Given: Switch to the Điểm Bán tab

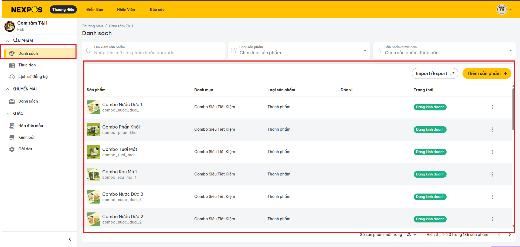Looking at the screenshot, I should point(95,9).
